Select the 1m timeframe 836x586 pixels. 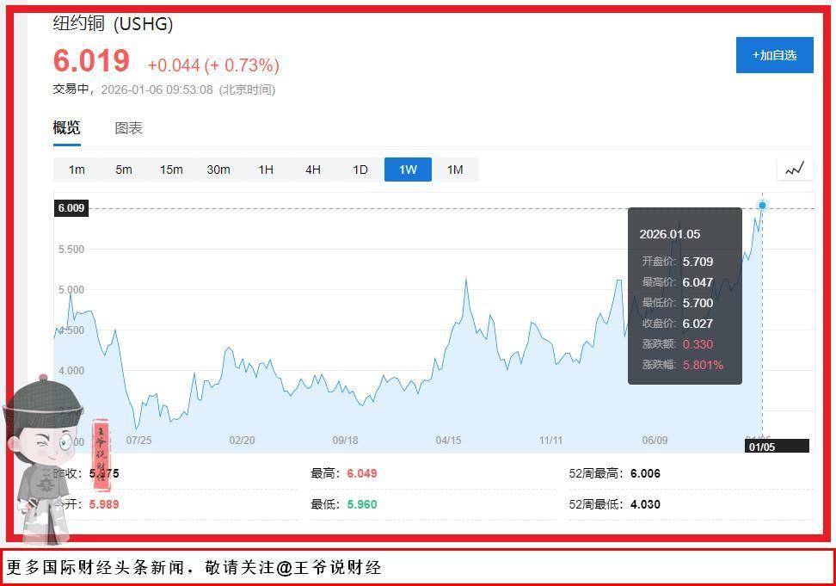77,170
